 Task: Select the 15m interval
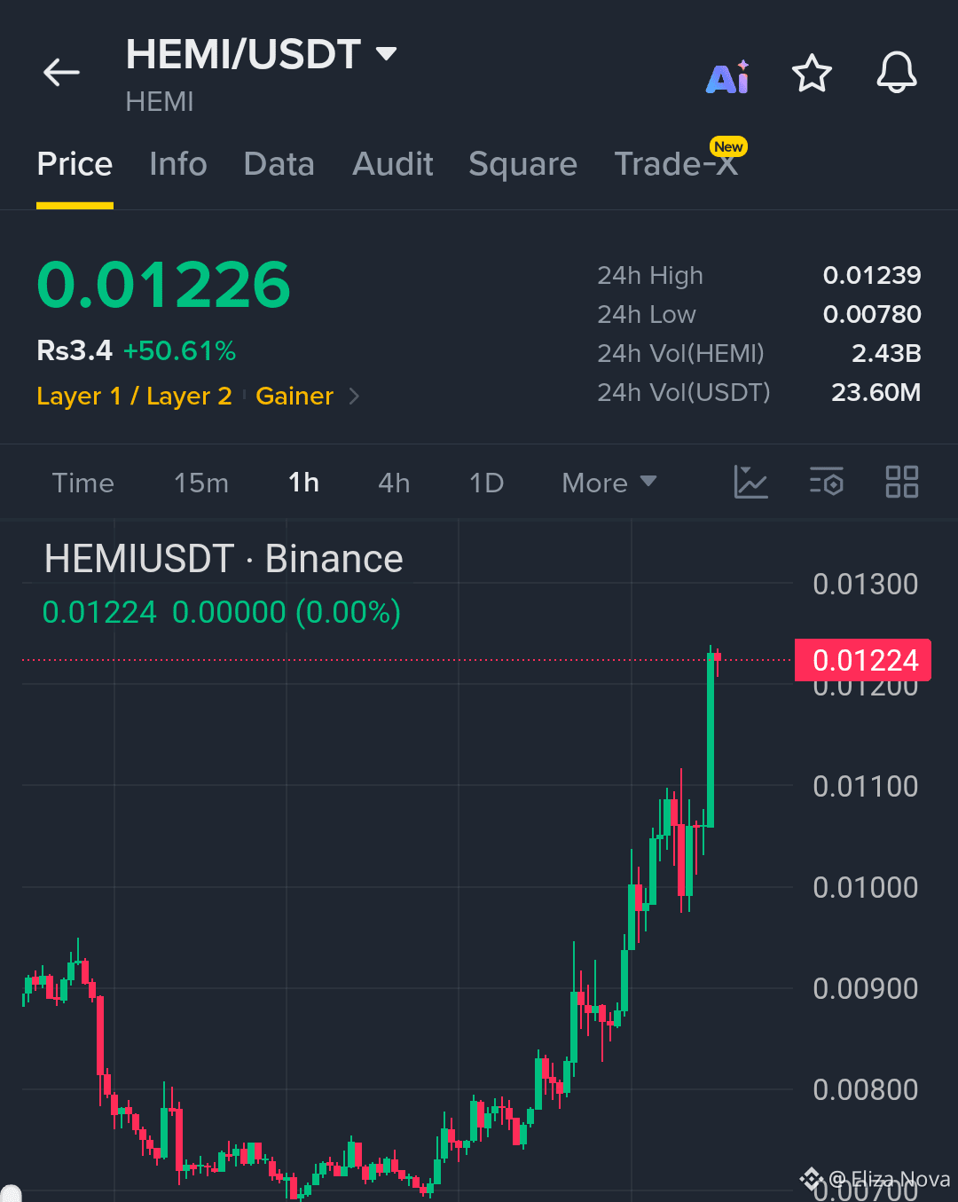click(201, 483)
